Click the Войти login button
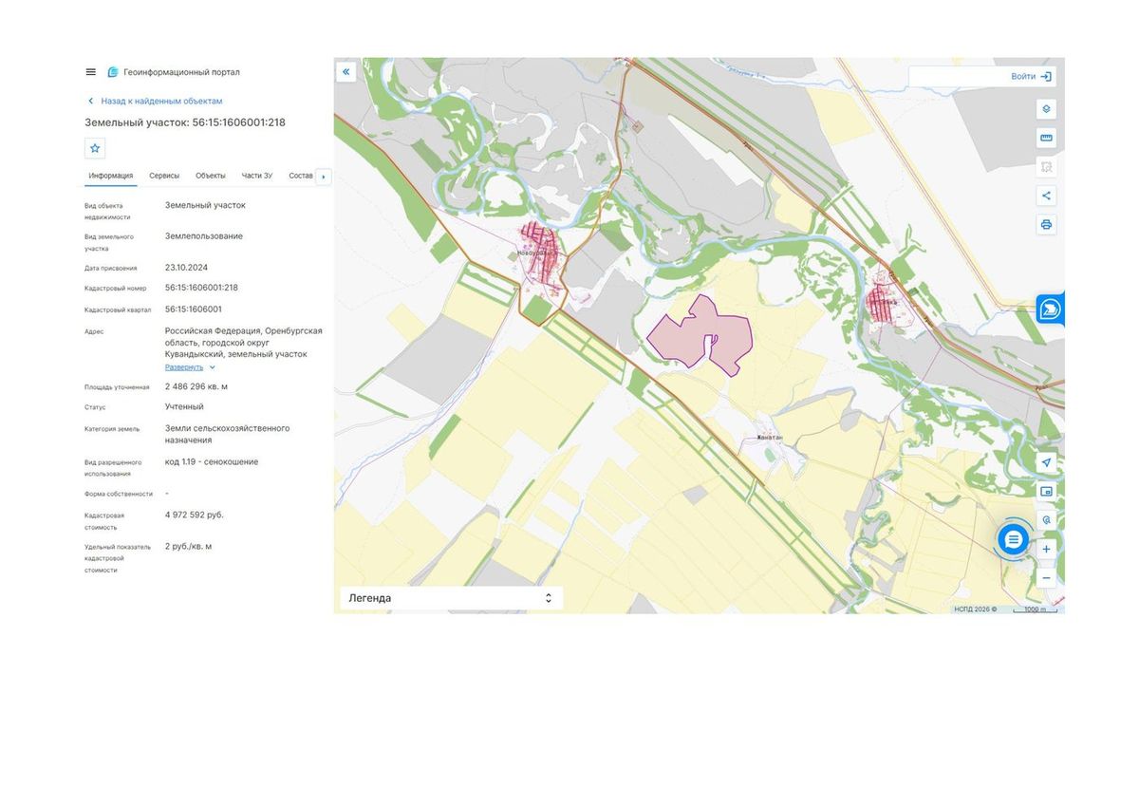This screenshot has width=1139, height=806. 1031,76
